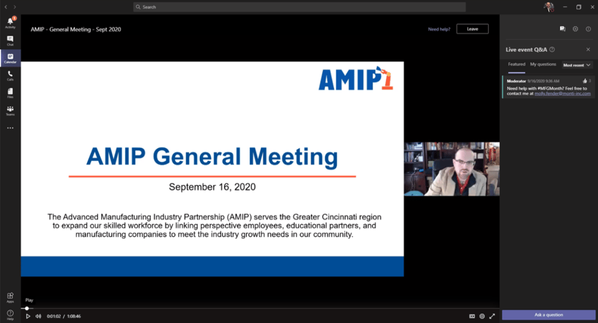Screen dimensions: 598x323
Task: Open the Activity notifications bell
Action: (x=11, y=23)
